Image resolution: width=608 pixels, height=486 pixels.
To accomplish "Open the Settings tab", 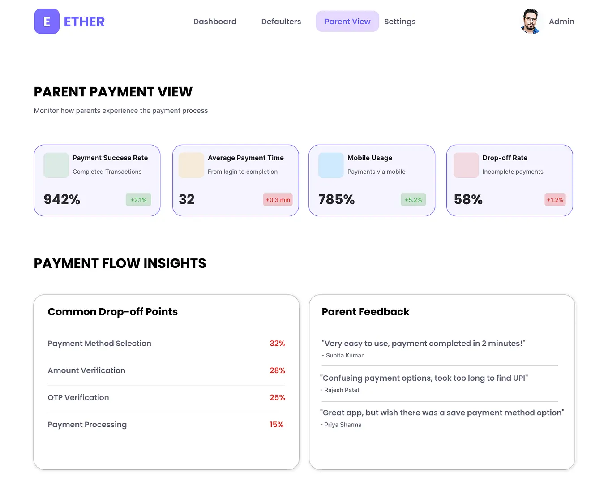I will coord(400,22).
